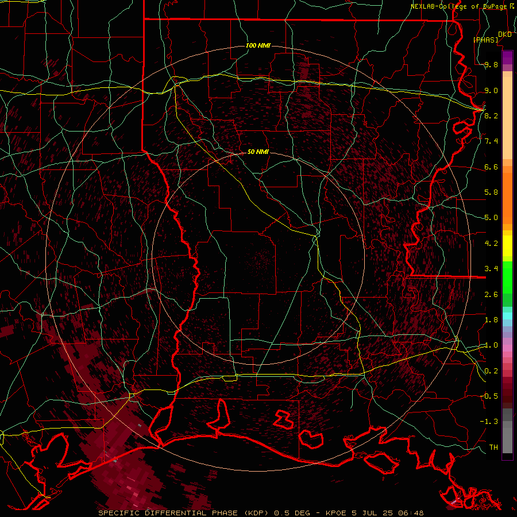This screenshot has width=517, height=517.
Task: Click the -0.5 scale value
Action: pyautogui.click(x=489, y=396)
